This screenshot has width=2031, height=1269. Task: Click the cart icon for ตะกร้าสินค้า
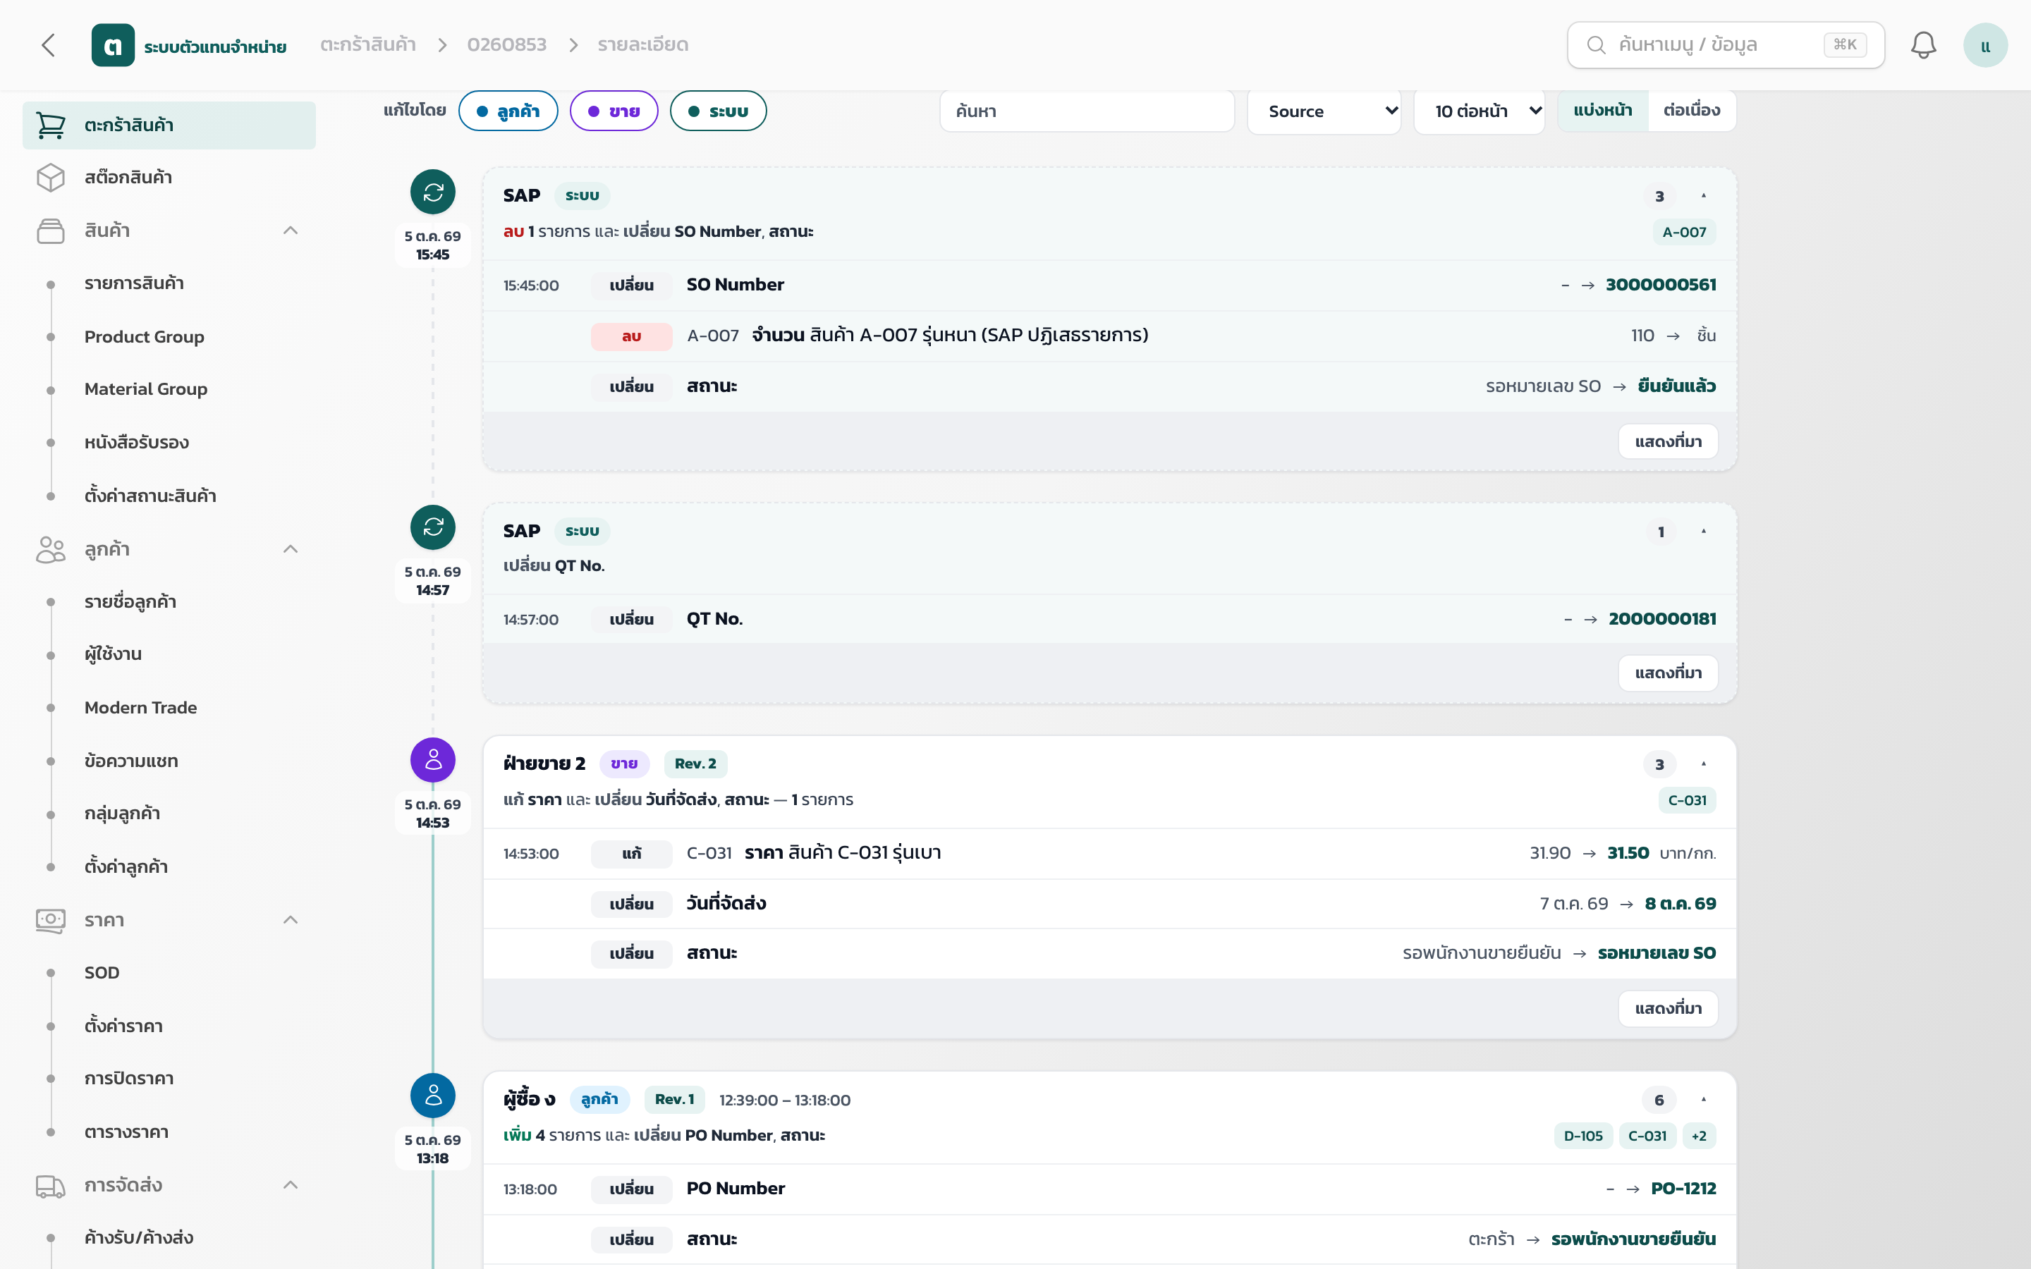pyautogui.click(x=50, y=125)
